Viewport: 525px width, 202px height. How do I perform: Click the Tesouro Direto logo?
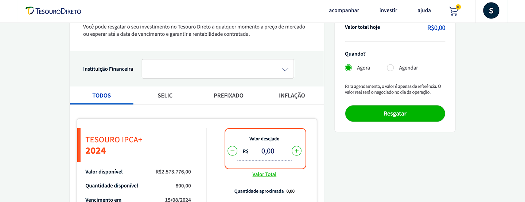53,11
